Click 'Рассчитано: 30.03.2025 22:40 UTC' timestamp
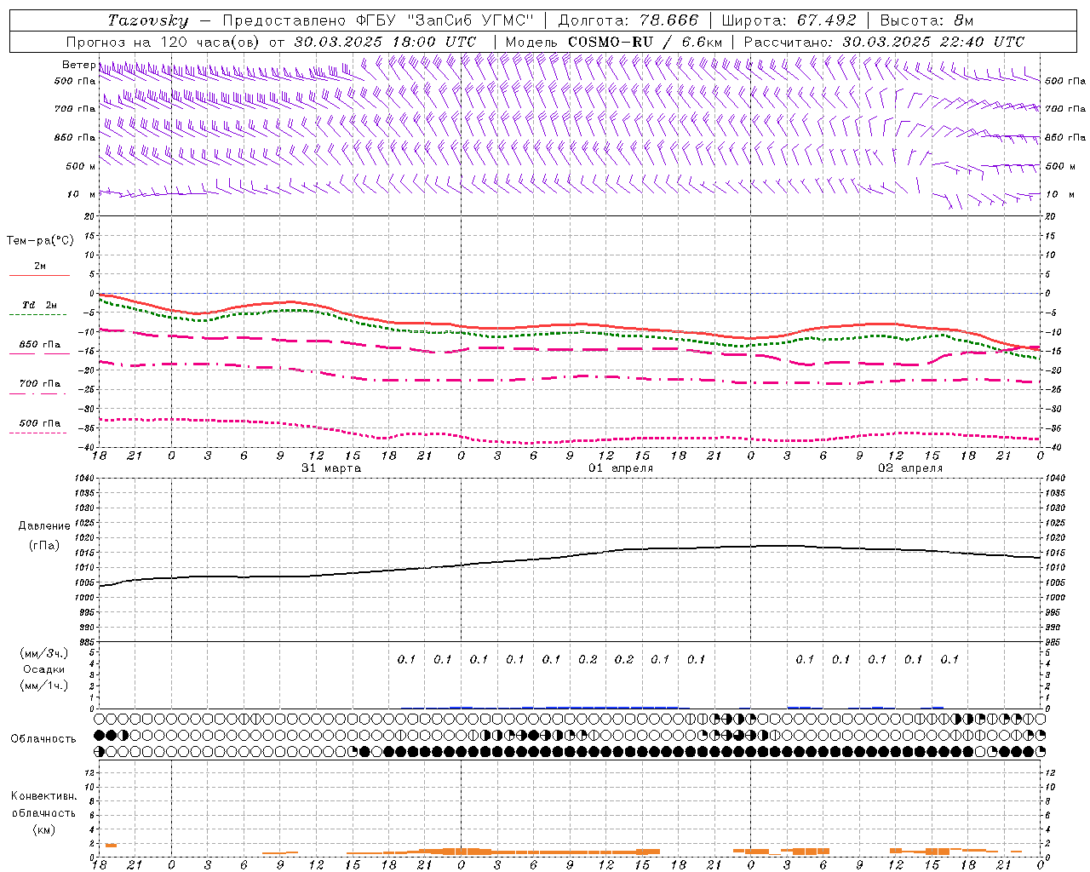Viewport: 1090px width, 872px height. tap(884, 42)
